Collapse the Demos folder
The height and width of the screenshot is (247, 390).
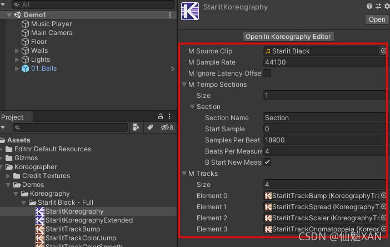pyautogui.click(x=8, y=185)
